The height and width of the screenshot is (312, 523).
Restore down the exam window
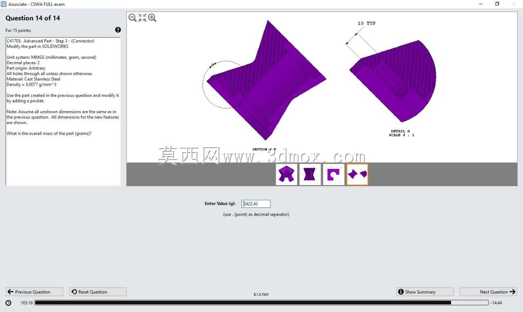pyautogui.click(x=497, y=4)
